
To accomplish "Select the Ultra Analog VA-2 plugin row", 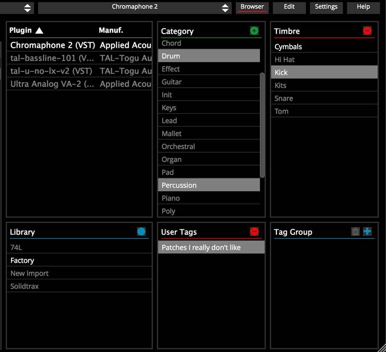I will (79, 84).
